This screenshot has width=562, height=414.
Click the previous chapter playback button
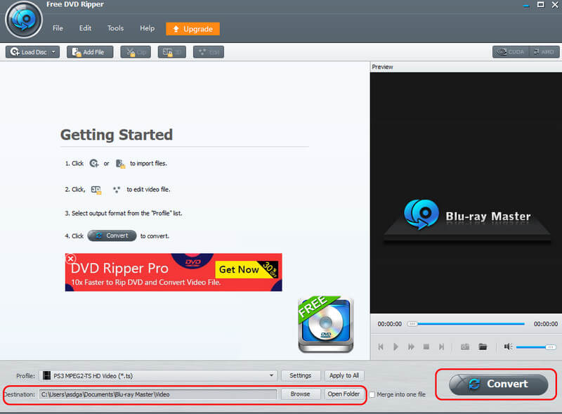(381, 347)
